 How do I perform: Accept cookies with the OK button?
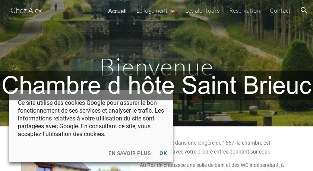tap(163, 153)
